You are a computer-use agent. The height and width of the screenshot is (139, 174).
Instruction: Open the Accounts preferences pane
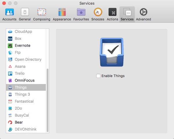click(10, 15)
